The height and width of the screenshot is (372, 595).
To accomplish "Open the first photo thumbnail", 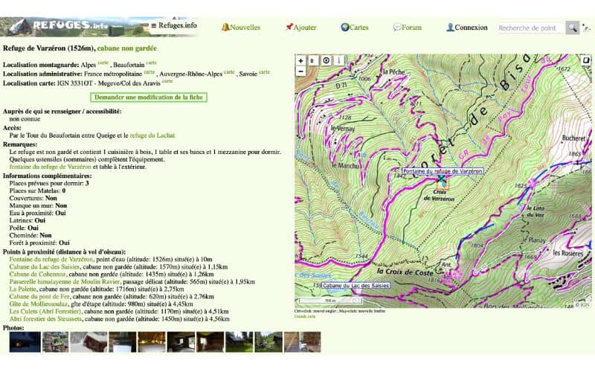I will [25, 341].
